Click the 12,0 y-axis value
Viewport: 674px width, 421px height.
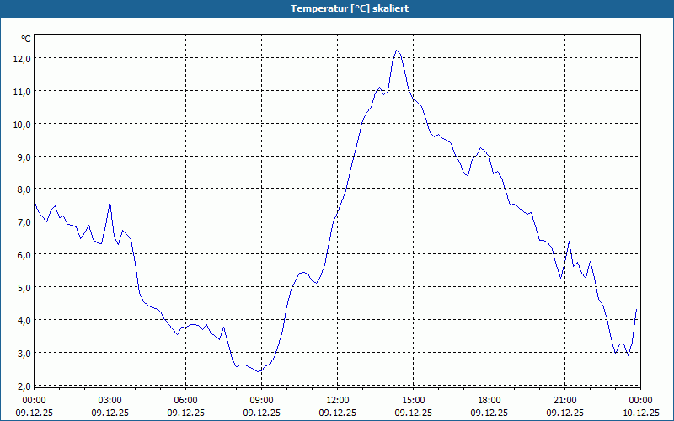(22, 59)
